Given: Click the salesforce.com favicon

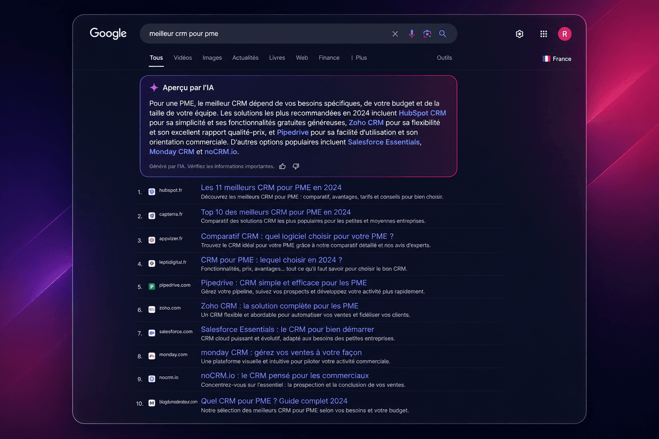Looking at the screenshot, I should (152, 333).
